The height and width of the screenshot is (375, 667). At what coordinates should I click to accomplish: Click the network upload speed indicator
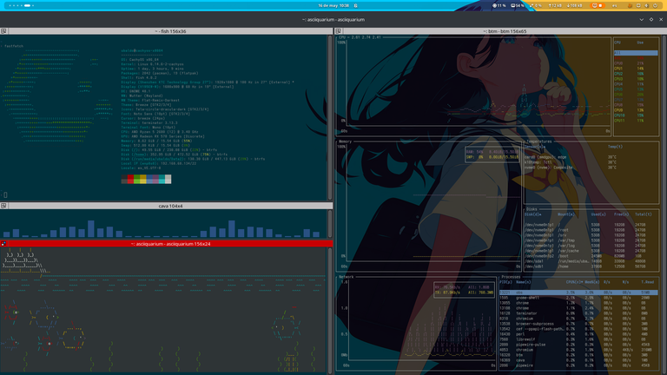[555, 5]
